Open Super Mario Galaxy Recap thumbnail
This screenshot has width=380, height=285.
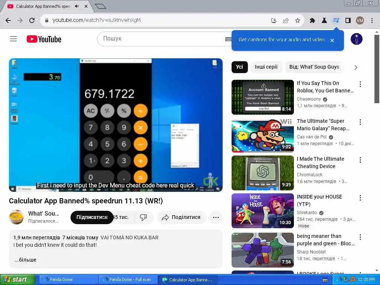[x=263, y=135]
